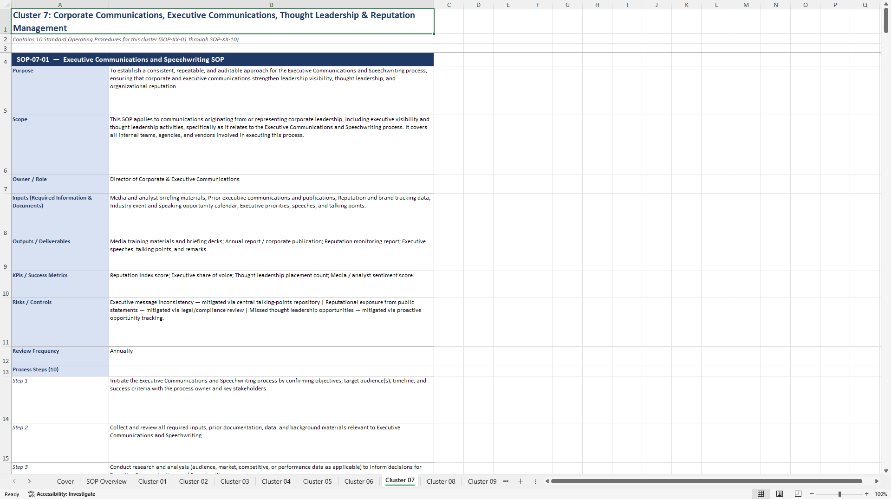The height and width of the screenshot is (499, 891).
Task: Select the Scope label cell
Action: (60, 145)
